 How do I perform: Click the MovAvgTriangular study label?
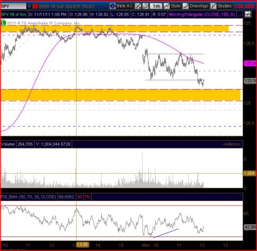pos(202,14)
